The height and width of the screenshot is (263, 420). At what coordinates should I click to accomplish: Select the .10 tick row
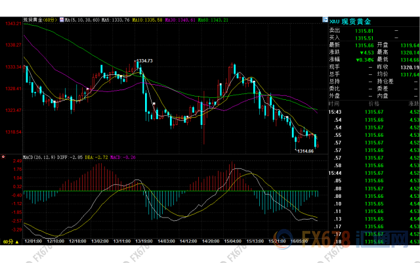pyautogui.click(x=374, y=204)
